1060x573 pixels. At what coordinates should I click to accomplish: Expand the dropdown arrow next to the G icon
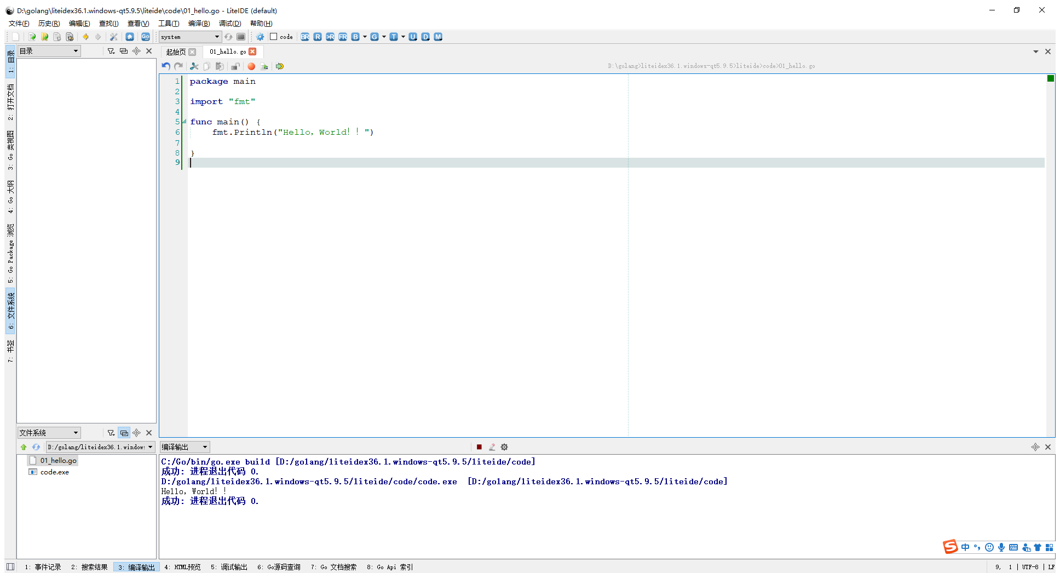384,37
